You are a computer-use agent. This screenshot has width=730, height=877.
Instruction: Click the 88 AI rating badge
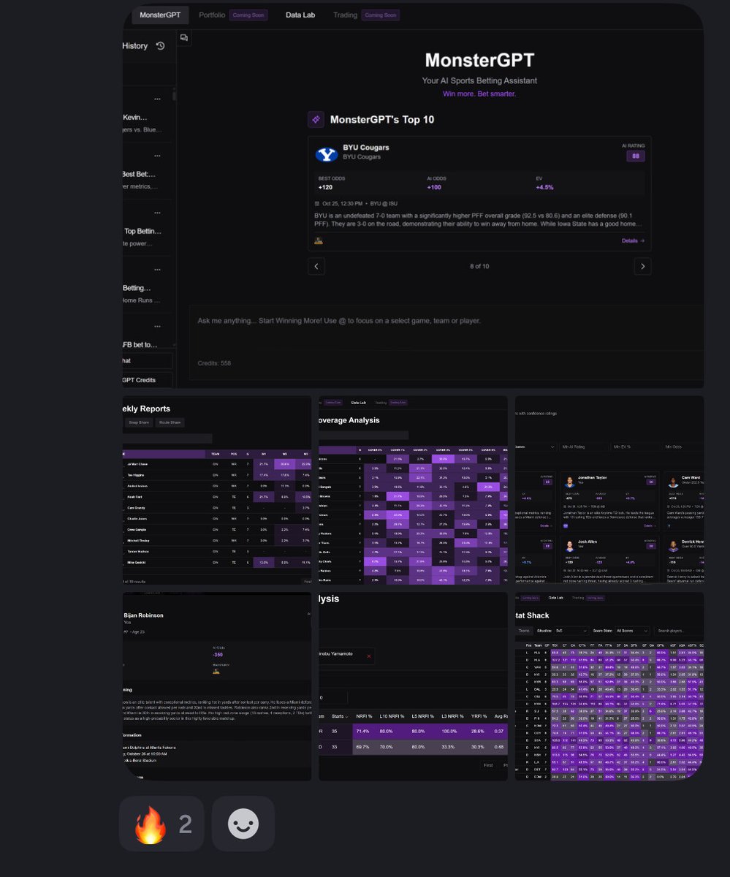pos(635,156)
